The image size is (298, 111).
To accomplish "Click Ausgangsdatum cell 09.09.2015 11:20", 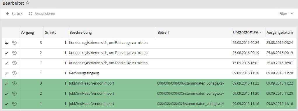I will pos(280,94).
